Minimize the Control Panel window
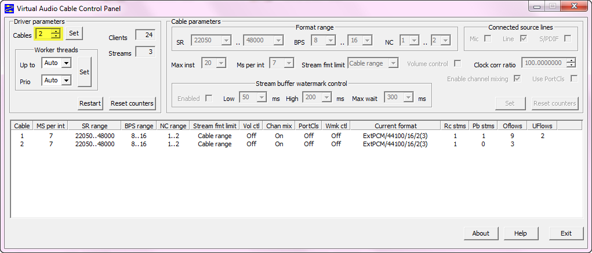592x253 pixels. pyautogui.click(x=536, y=6)
